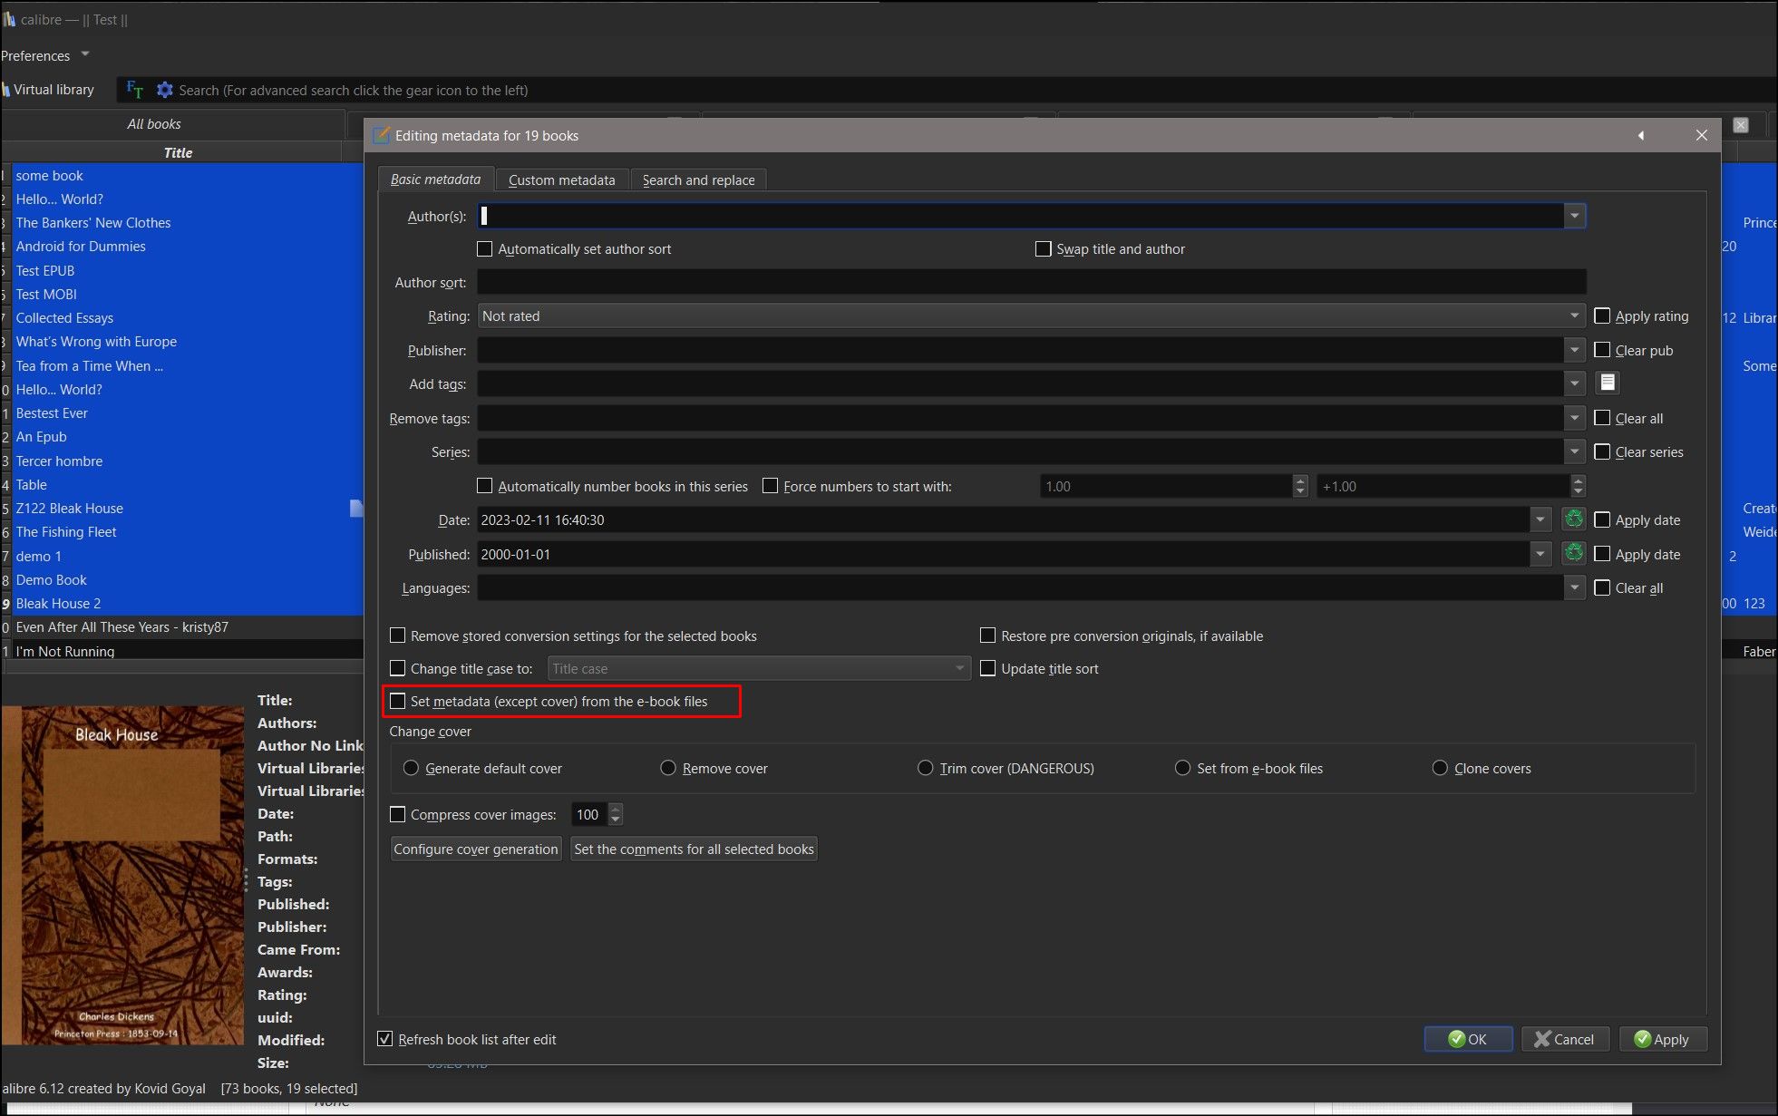The height and width of the screenshot is (1116, 1778).
Task: Click the left arrow icon in dialog title bar
Action: click(x=1641, y=135)
